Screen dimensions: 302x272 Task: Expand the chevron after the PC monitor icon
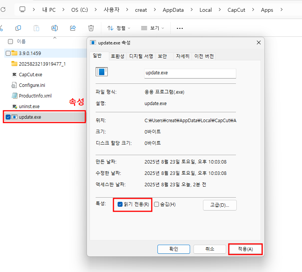coord(34,9)
